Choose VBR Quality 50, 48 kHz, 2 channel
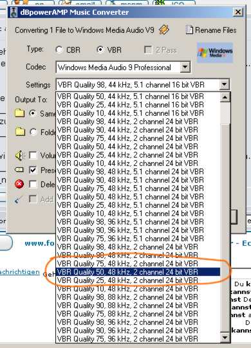The height and width of the screenshot is (348, 251). coord(138,272)
